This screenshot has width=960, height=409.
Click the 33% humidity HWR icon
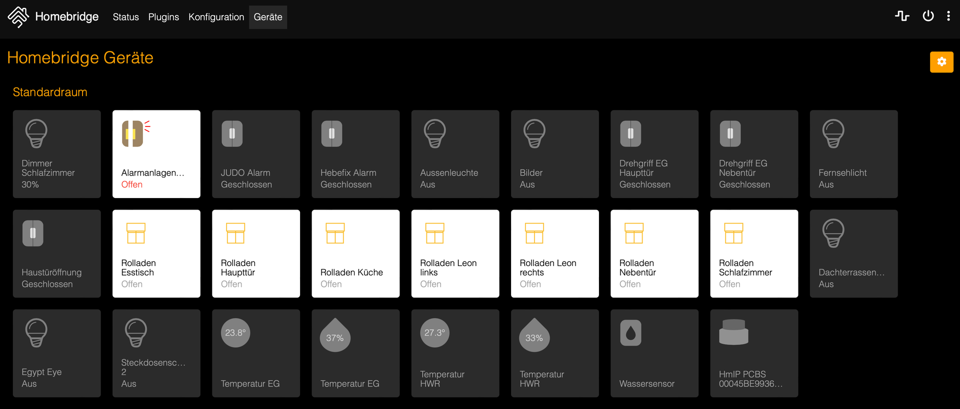[x=534, y=336]
